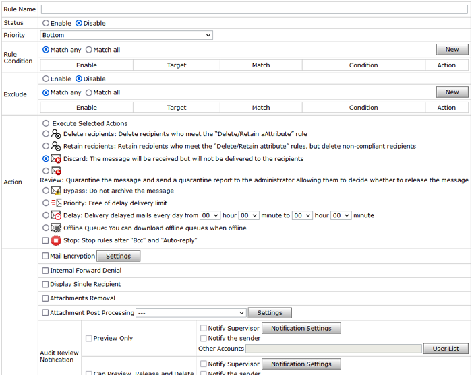The width and height of the screenshot is (472, 375).
Task: Click the Delay delivery clock icon
Action: [x=57, y=215]
